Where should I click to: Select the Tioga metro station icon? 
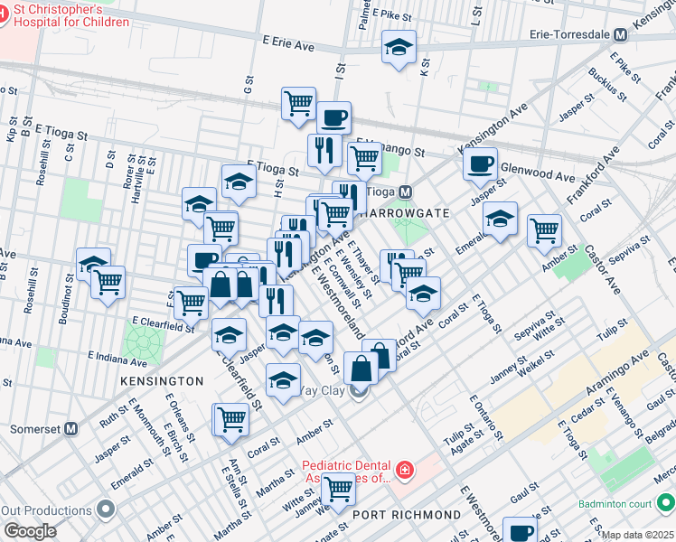[x=405, y=192]
